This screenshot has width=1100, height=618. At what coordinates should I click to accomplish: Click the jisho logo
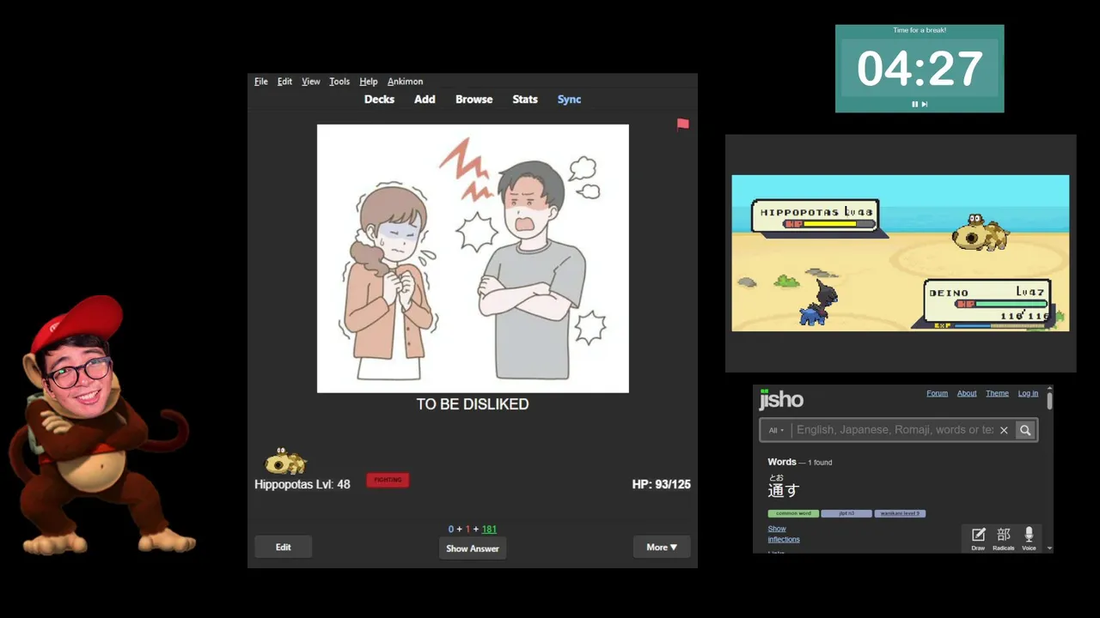pos(781,400)
